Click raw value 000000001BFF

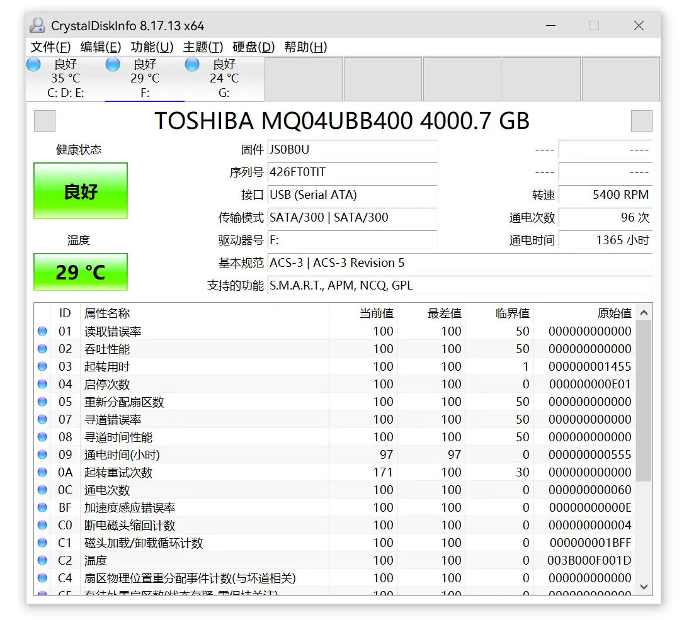(590, 543)
